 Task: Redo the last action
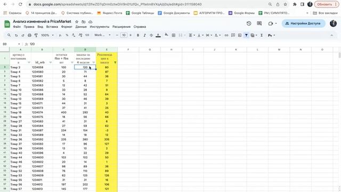(22, 35)
